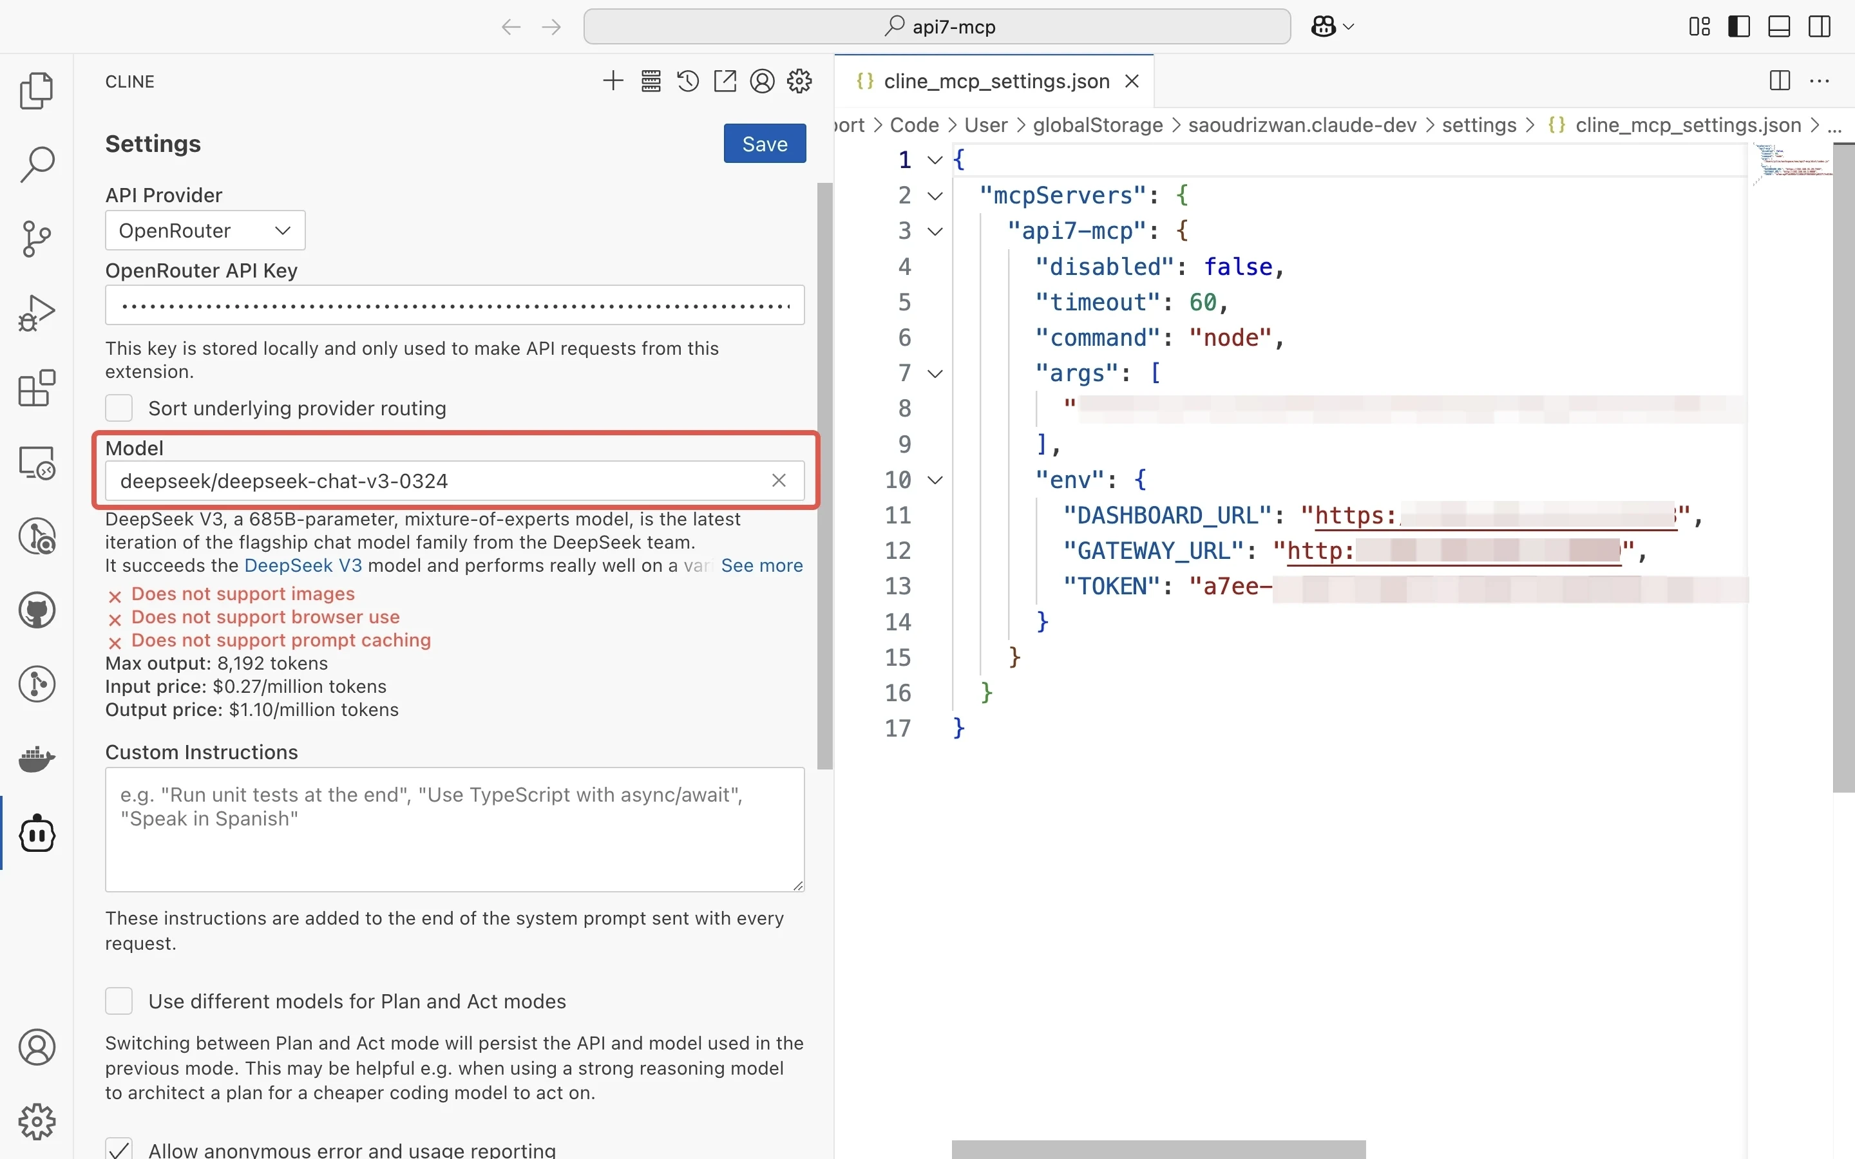
Task: Open the Manage gear at bottom of activity bar
Action: coord(36,1122)
